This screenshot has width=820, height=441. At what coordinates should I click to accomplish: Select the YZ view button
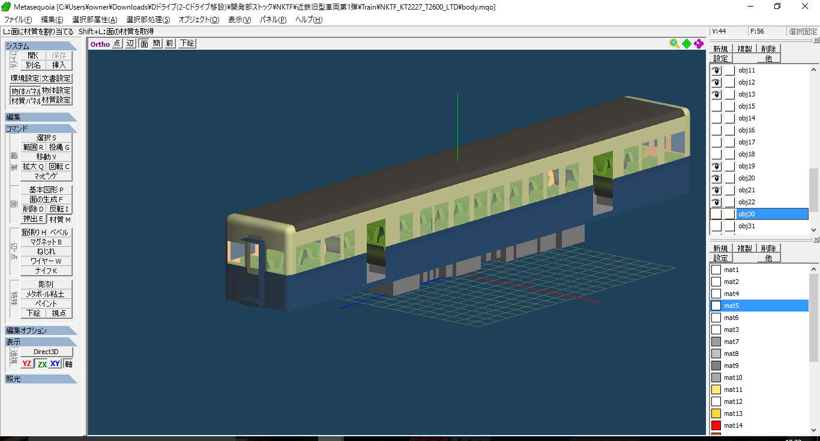click(27, 364)
